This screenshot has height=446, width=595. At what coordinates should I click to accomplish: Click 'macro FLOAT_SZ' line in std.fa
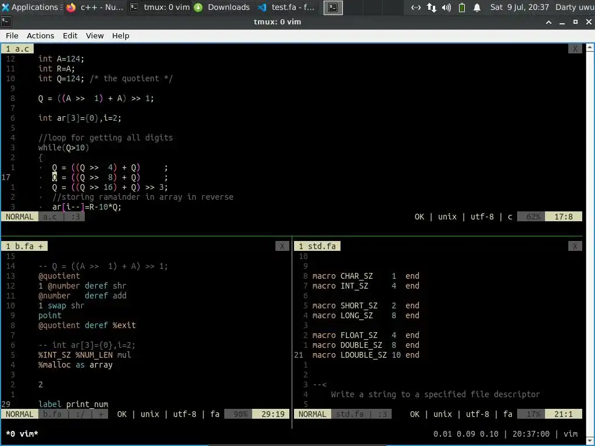pos(366,335)
